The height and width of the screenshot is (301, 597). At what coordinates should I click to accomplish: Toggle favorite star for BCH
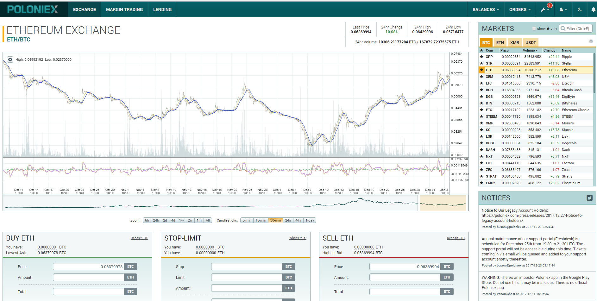coord(481,90)
